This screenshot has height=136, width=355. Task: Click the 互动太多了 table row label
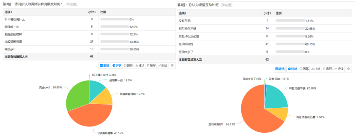[186, 52]
